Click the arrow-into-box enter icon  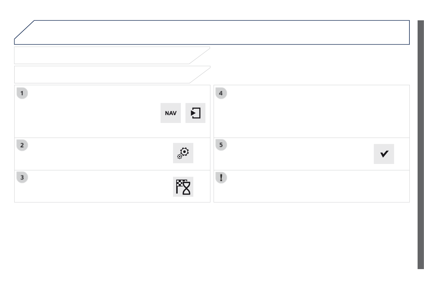(x=195, y=113)
